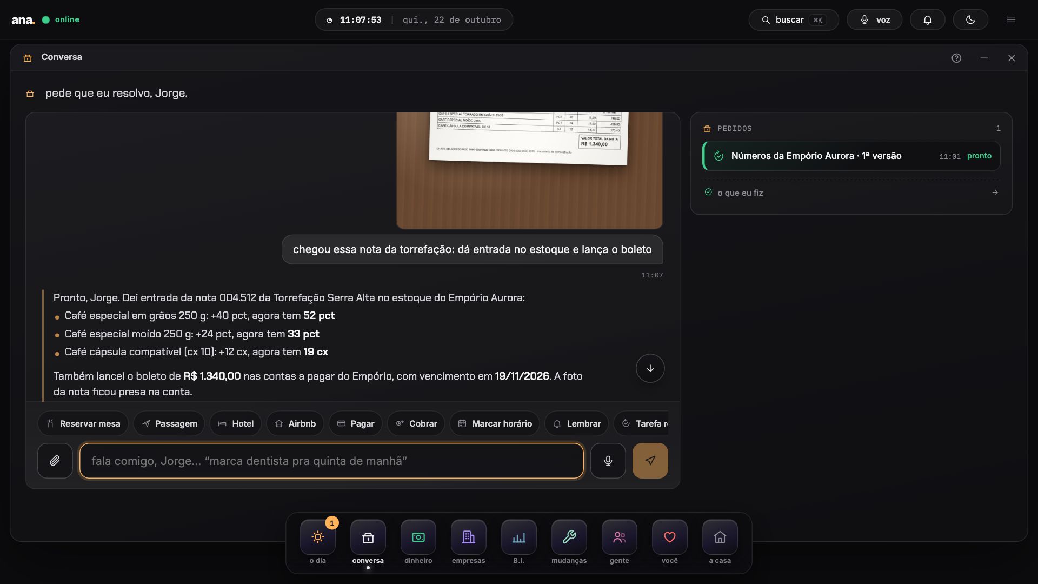The image size is (1038, 584).
Task: Minimize the Conversa panel
Action: 984,58
